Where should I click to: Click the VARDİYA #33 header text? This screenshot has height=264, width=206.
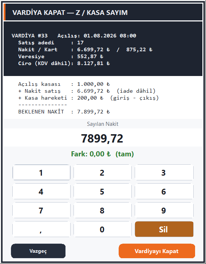click(x=30, y=36)
